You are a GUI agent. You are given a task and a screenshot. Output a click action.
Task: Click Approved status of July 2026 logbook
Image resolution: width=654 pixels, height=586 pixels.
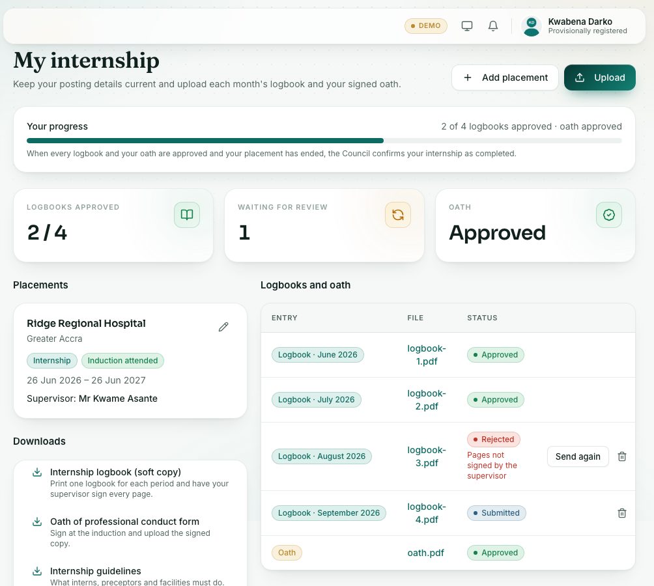(496, 400)
